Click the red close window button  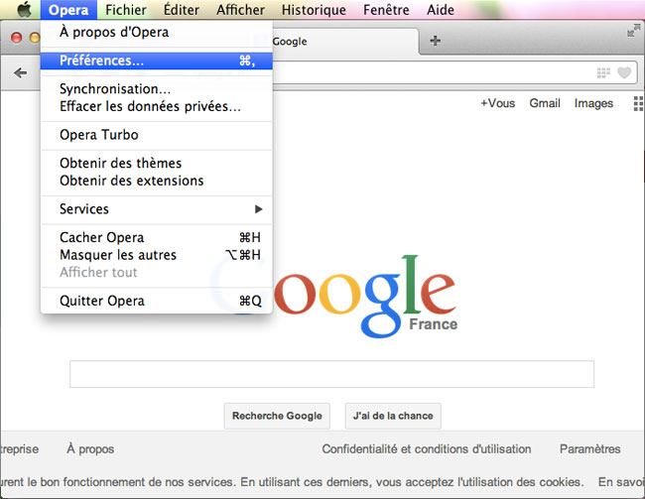[x=17, y=38]
